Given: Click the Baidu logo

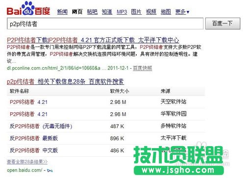Looking at the screenshot, I should point(28,8).
